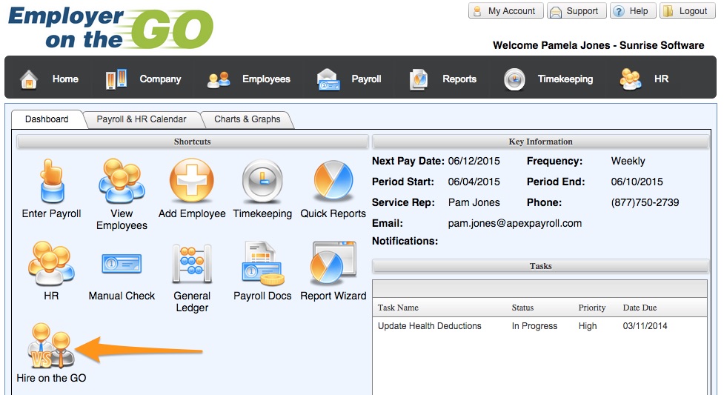Click the My Account button

(x=506, y=10)
